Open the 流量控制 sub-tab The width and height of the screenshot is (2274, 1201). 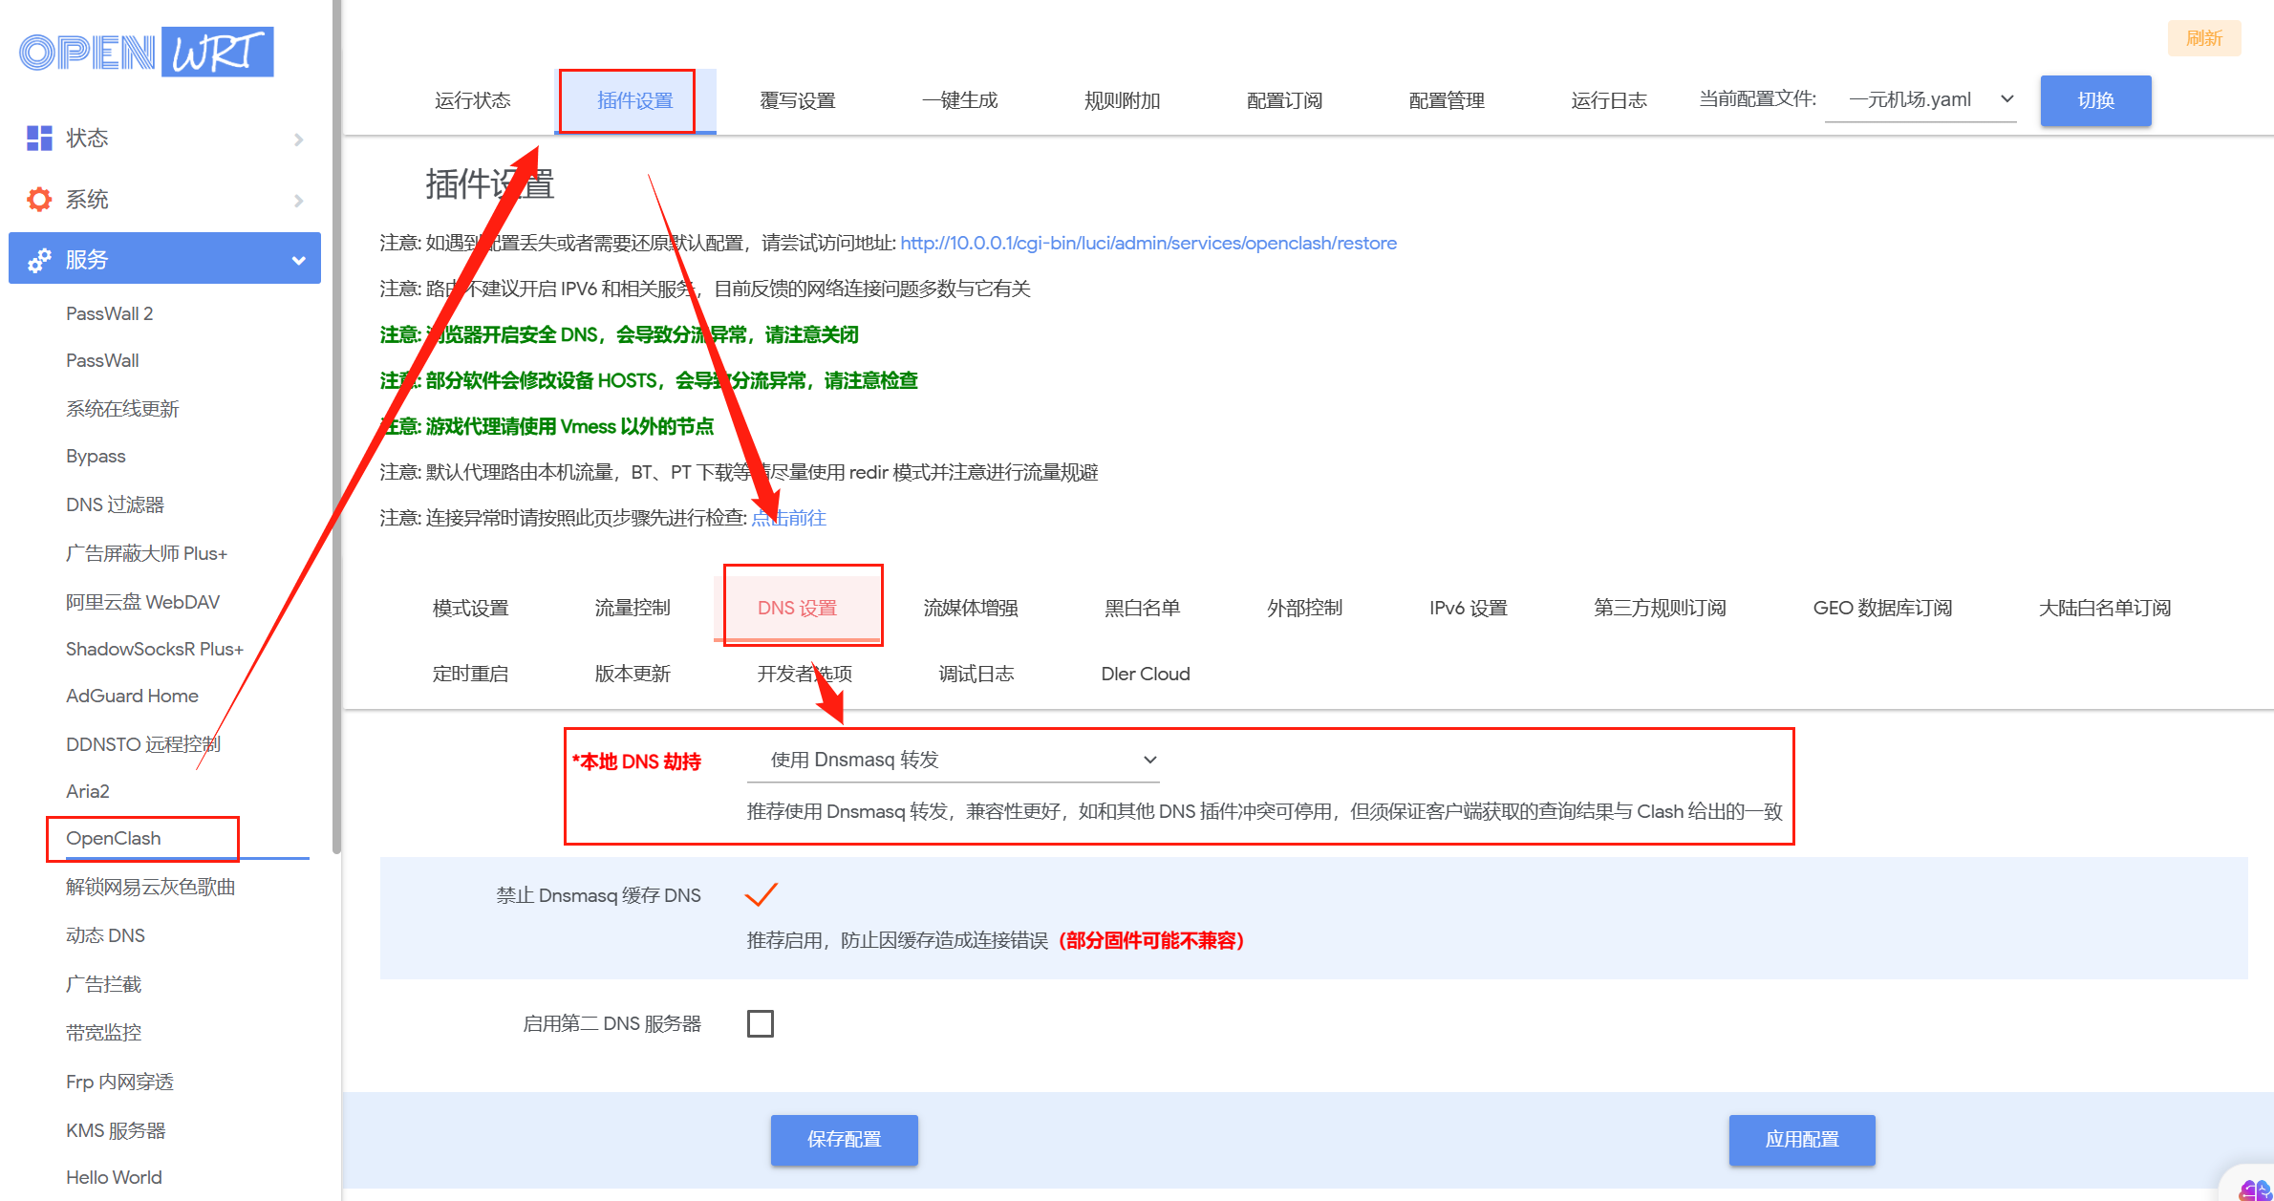[632, 608]
